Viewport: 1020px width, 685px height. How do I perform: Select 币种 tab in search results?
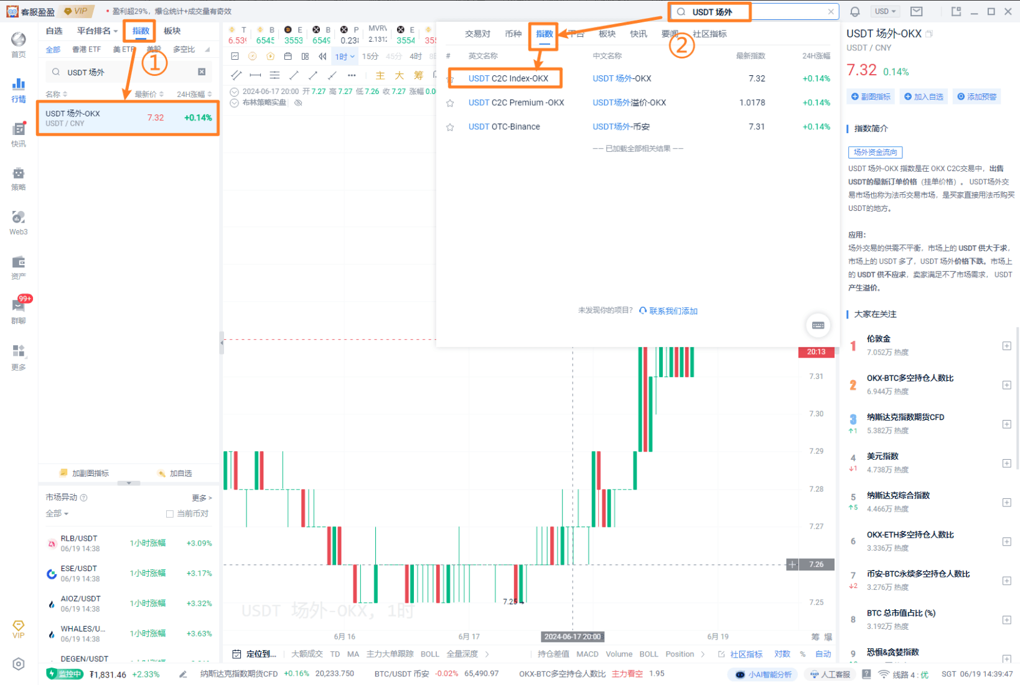tap(513, 34)
